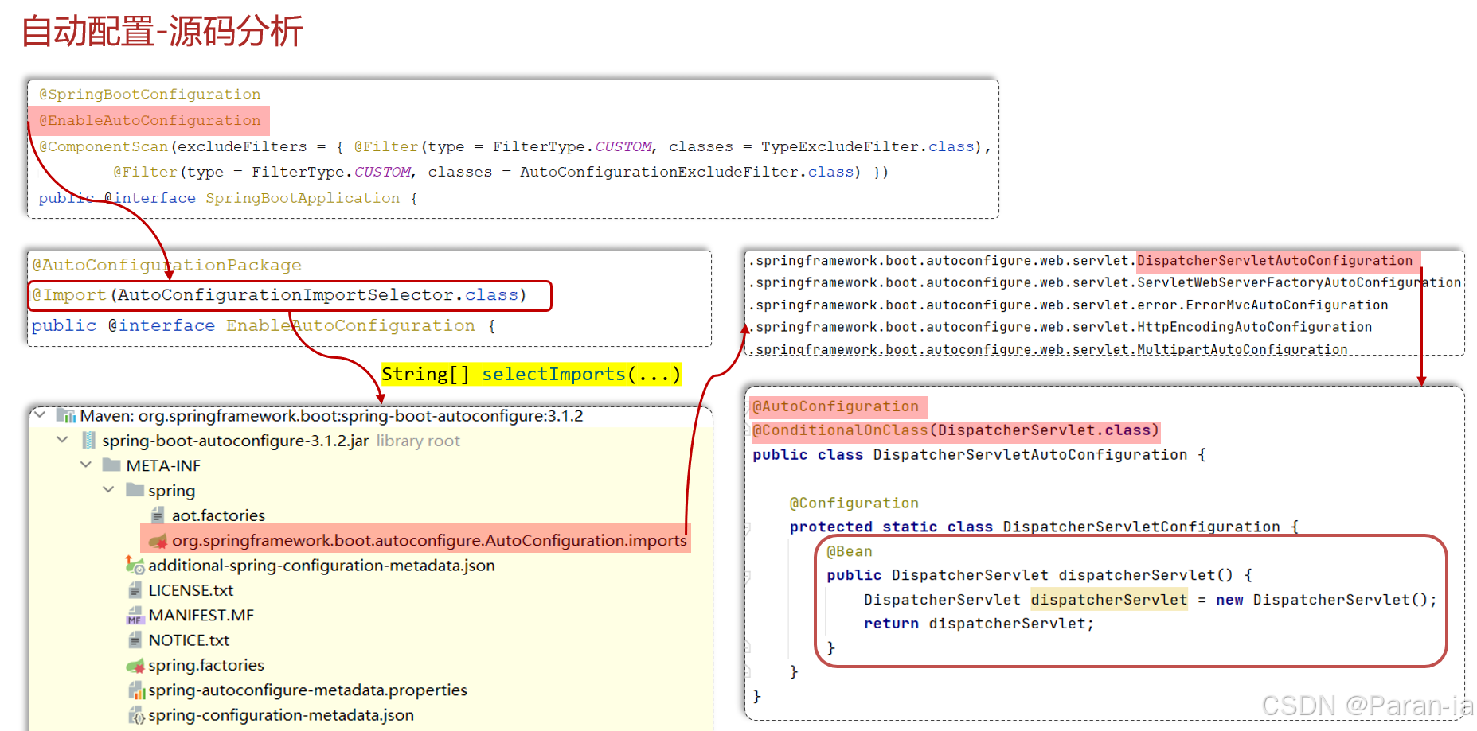Open aot.factories in the tree

(218, 515)
